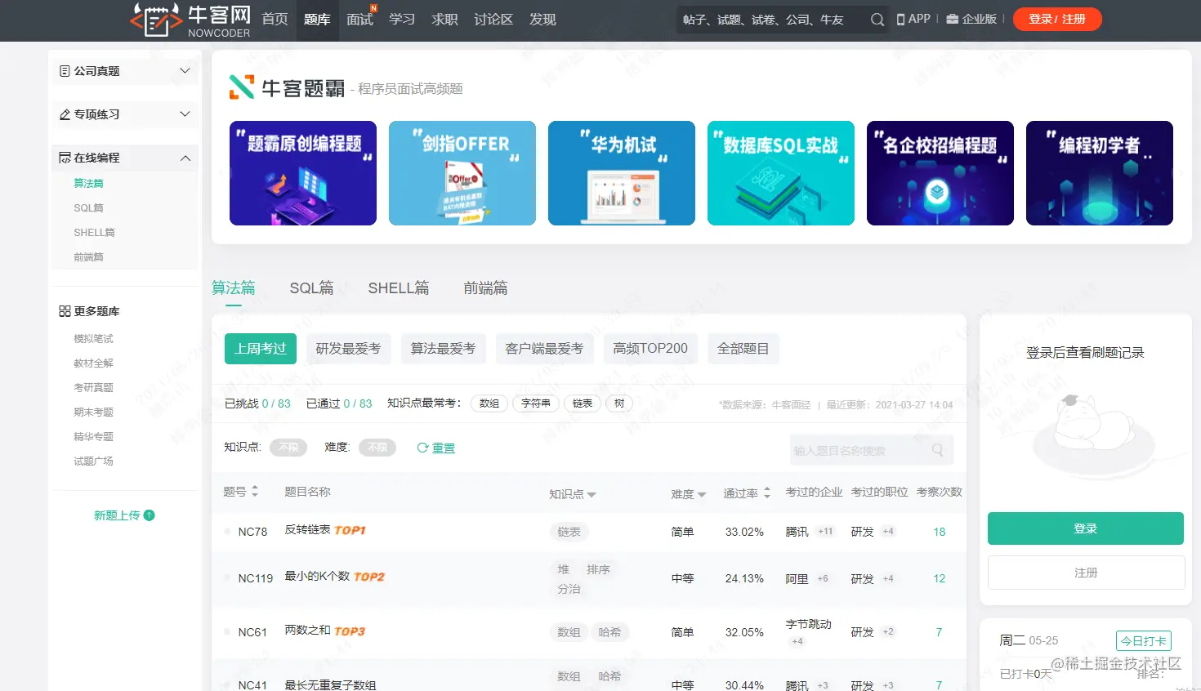Viewport: 1201px width, 691px height.
Task: Click the 牛客网 NOWCODER logo
Action: tap(190, 20)
